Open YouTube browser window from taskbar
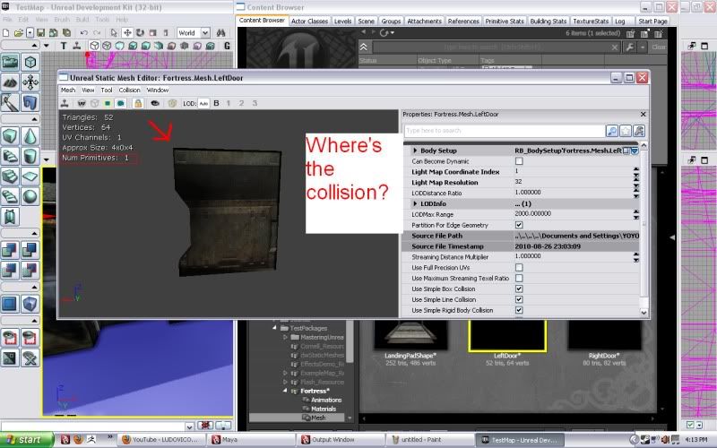The width and height of the screenshot is (717, 448). (x=161, y=440)
